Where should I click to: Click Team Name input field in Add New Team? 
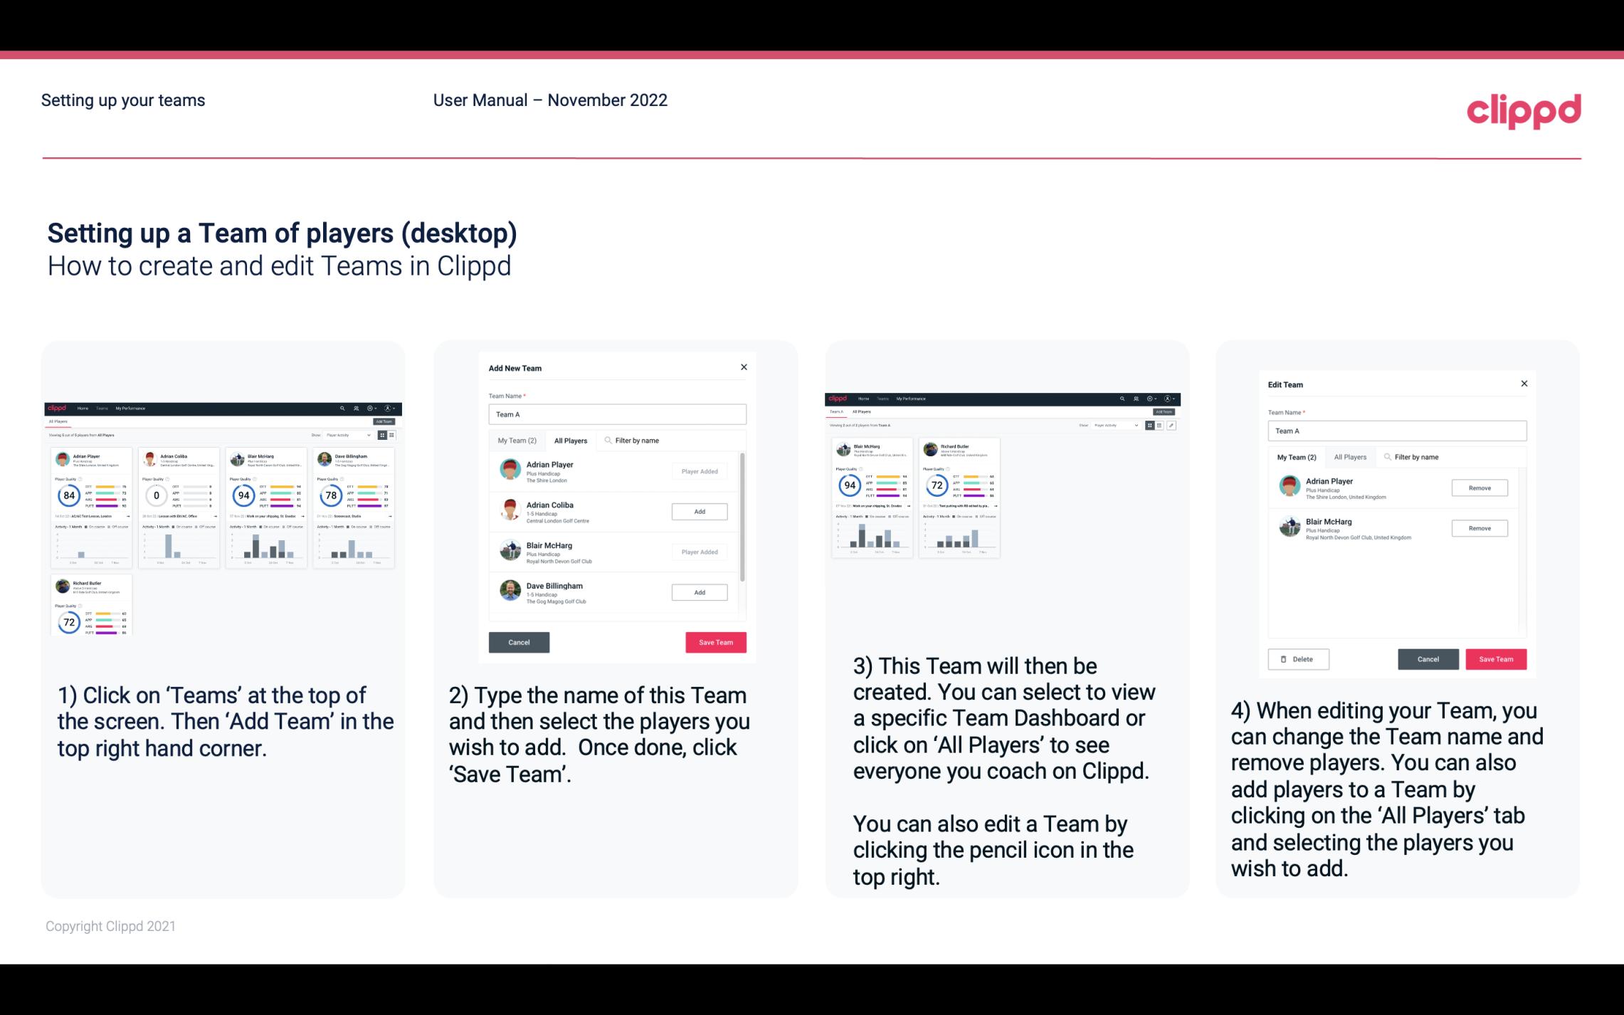tap(617, 414)
